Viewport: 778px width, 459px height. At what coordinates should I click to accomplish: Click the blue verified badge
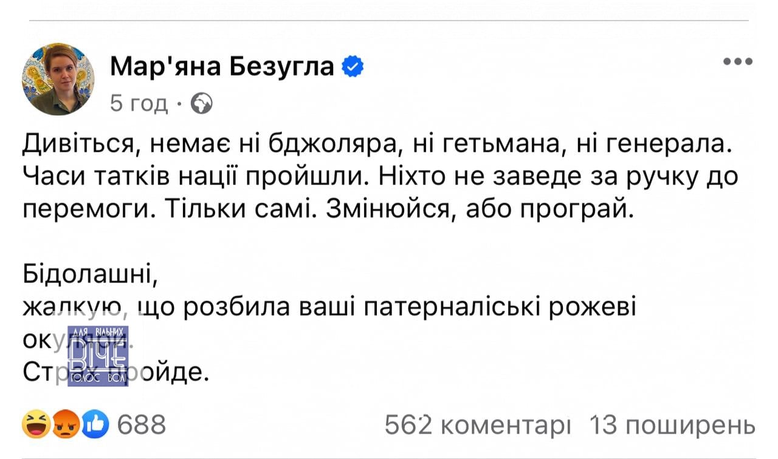353,66
